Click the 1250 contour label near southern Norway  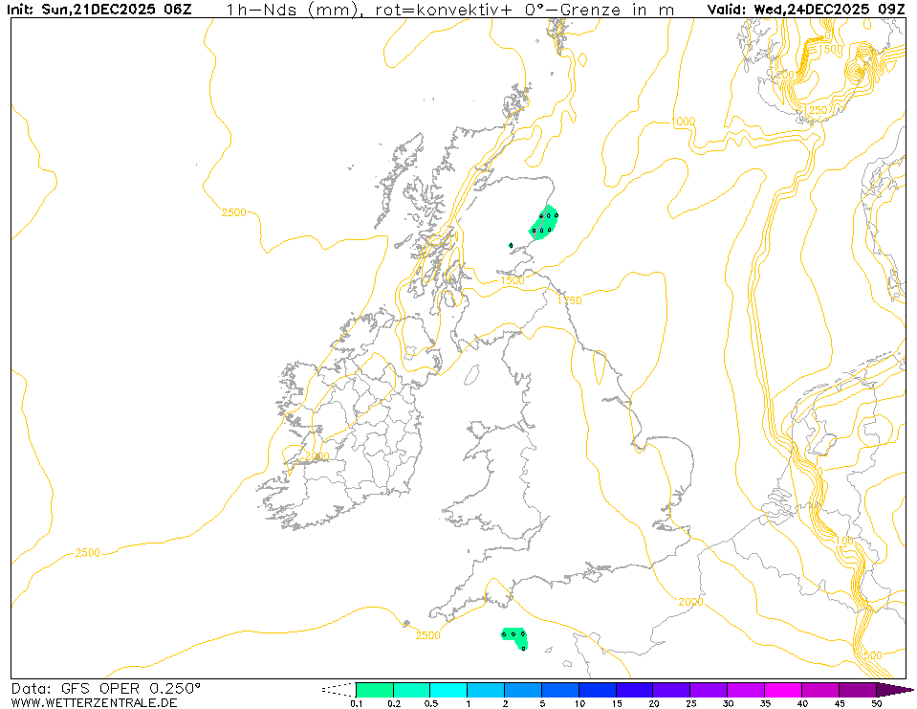coord(815,112)
